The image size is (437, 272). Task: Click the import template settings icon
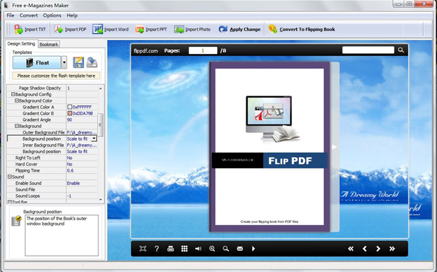pos(92,62)
